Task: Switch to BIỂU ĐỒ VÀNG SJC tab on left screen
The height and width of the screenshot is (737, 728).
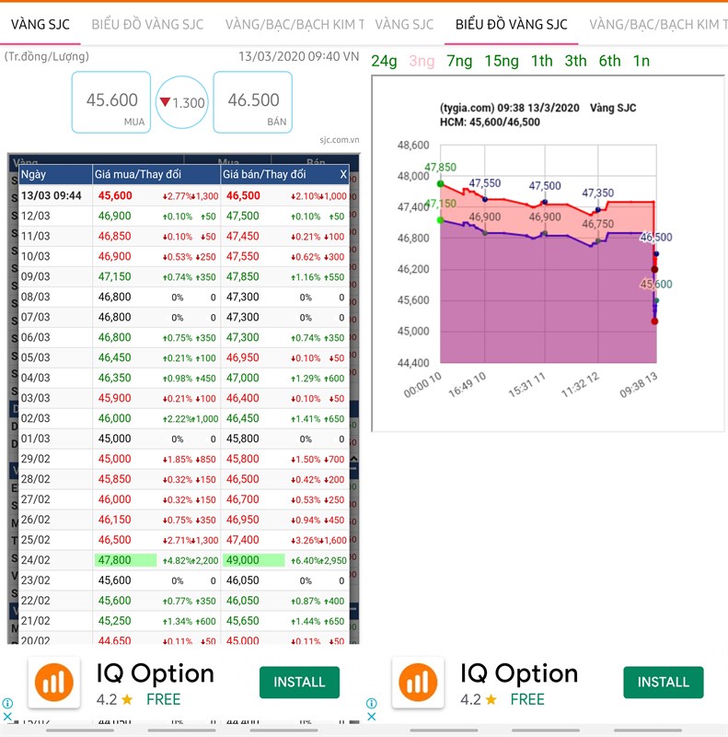Action: 147,25
